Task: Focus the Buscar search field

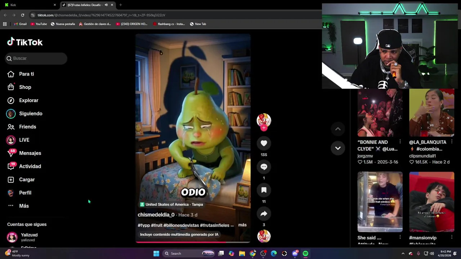Action: [36, 58]
